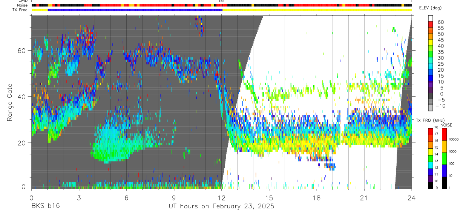Click x-axis tick label '15'
This screenshot has width=463, height=214.
(x=269, y=198)
